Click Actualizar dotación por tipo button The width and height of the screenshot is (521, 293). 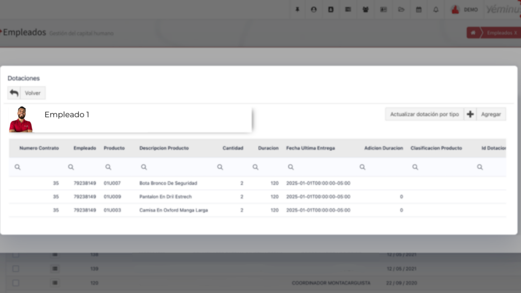point(424,114)
